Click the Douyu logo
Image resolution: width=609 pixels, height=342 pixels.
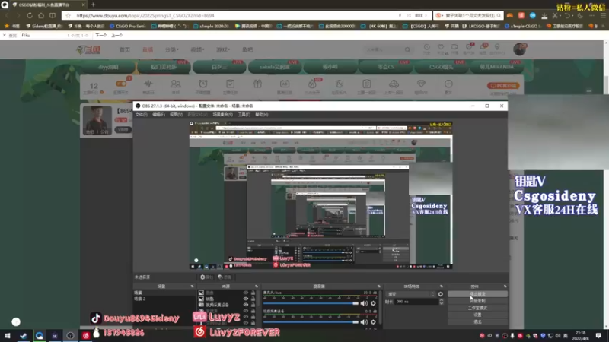coord(88,49)
